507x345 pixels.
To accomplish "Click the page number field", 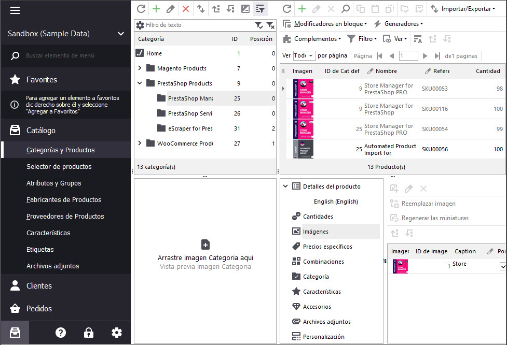I will (x=408, y=55).
